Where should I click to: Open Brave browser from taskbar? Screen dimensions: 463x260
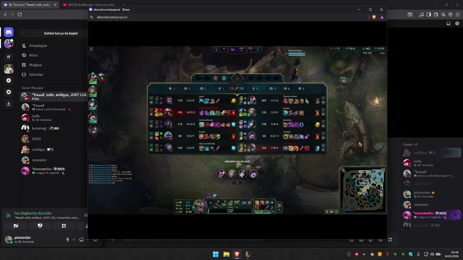(237, 254)
